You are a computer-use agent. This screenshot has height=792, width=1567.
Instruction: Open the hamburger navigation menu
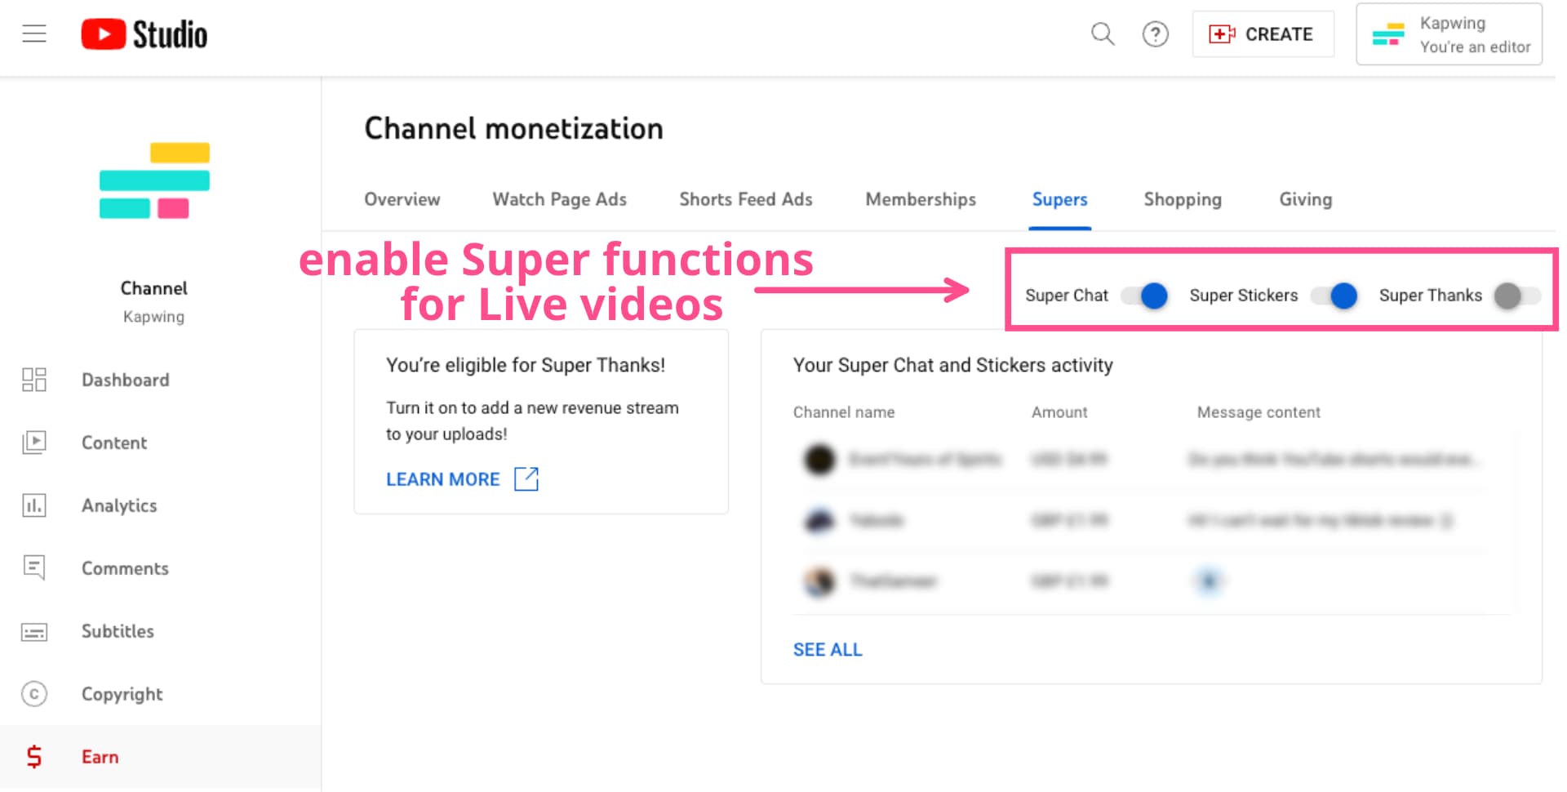point(34,33)
